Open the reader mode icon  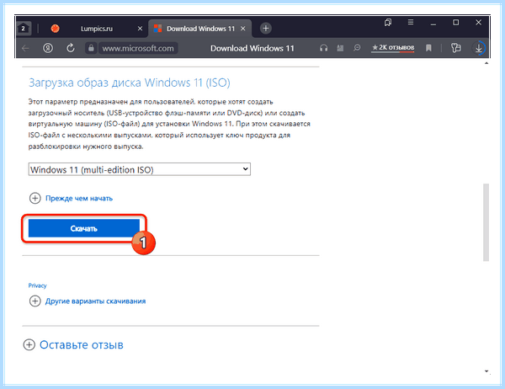340,48
